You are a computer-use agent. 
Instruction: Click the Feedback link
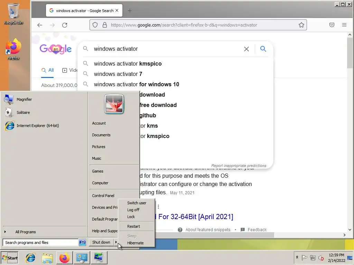257,229
